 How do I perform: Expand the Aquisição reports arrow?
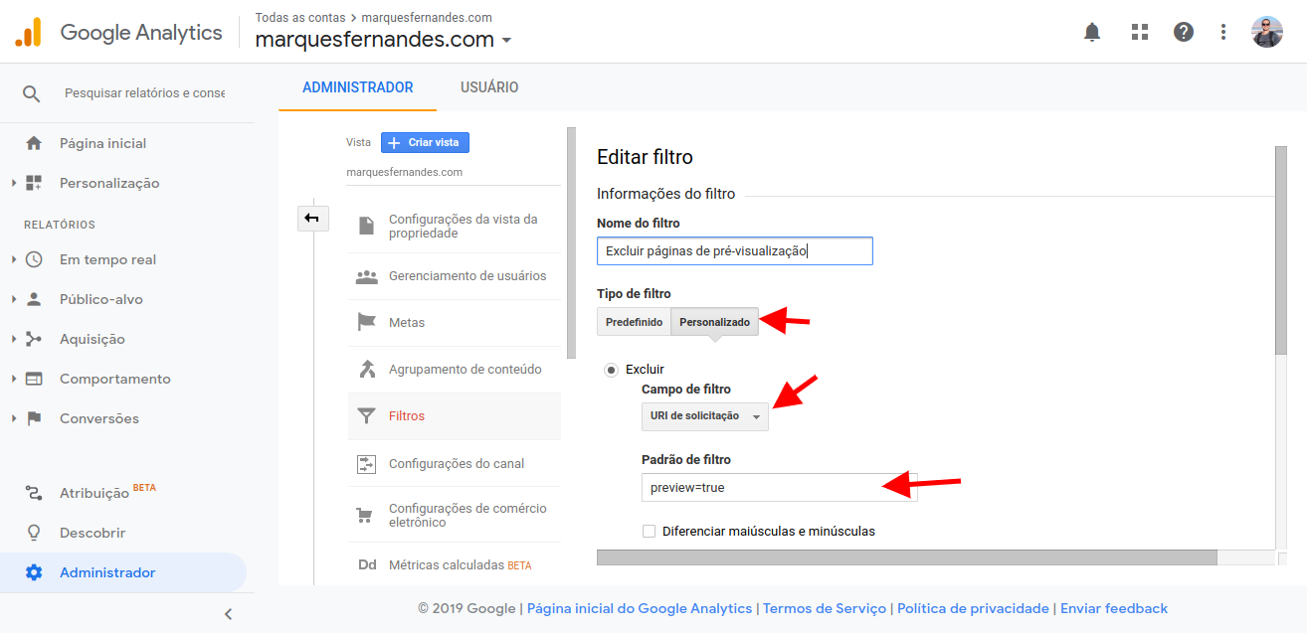[x=14, y=339]
